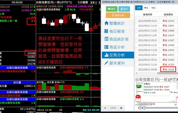
Task: Open the 商品分析 product analysis page
Action: [x=118, y=47]
